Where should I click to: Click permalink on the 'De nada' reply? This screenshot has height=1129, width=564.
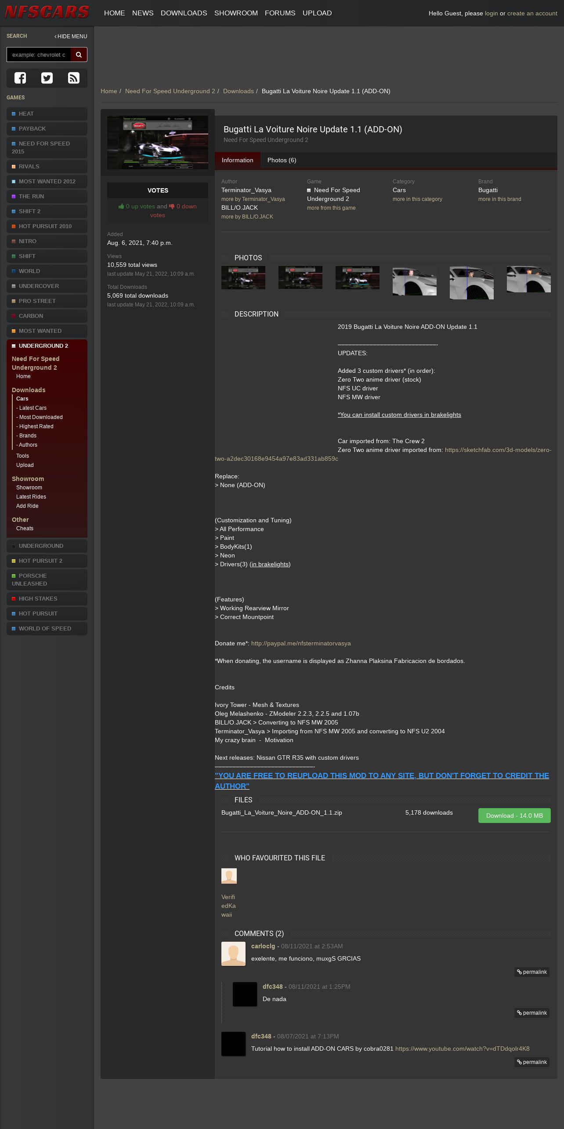[532, 1013]
